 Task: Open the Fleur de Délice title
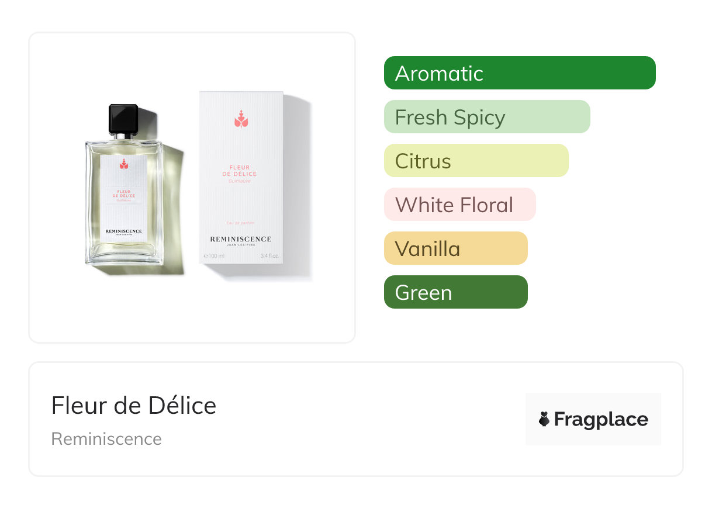[134, 406]
